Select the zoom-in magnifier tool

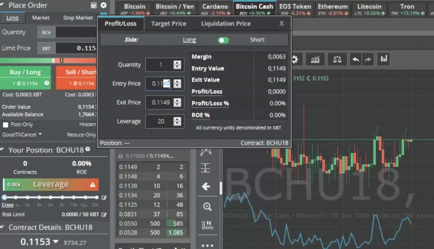coord(207,207)
